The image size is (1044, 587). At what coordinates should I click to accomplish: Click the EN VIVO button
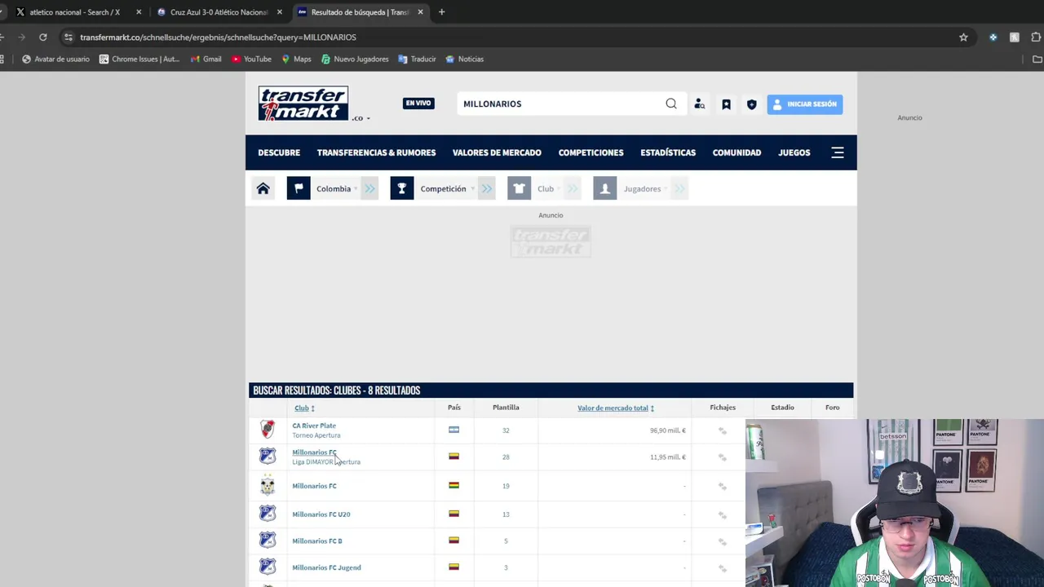(418, 104)
